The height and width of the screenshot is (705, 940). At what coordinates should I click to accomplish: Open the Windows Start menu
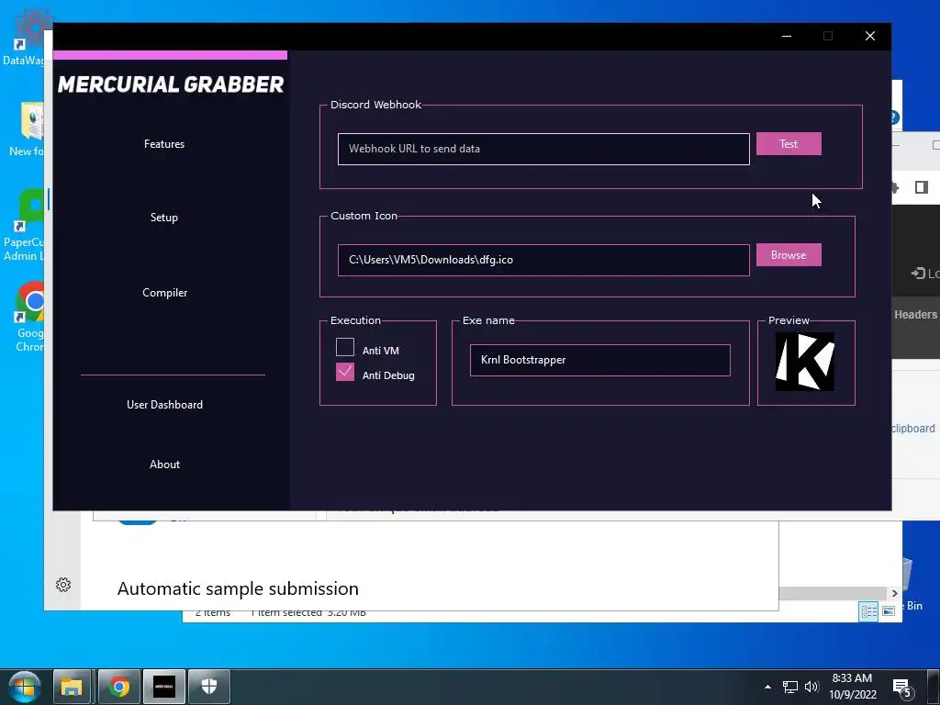pyautogui.click(x=24, y=687)
